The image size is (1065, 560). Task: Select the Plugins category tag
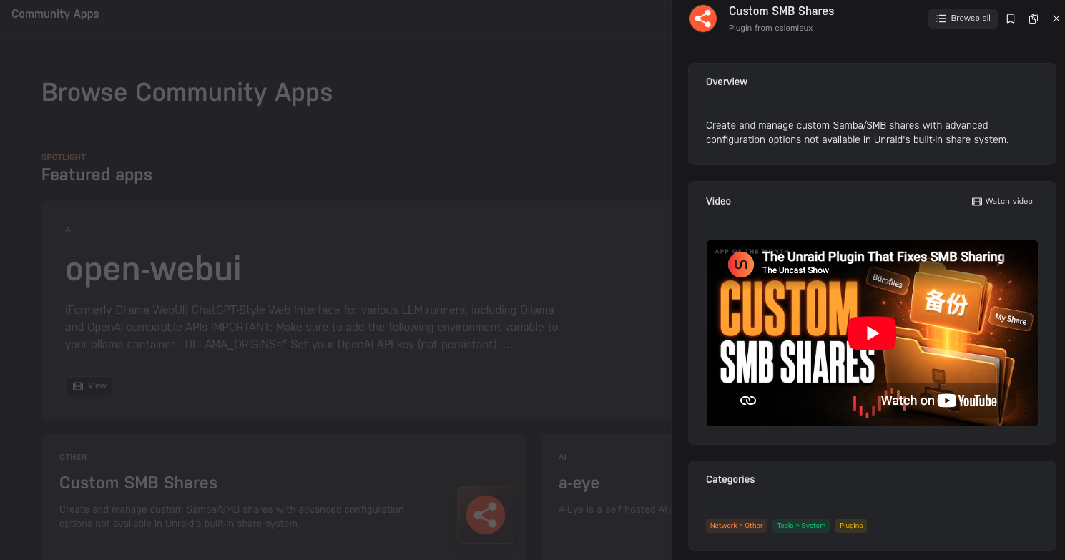click(x=851, y=526)
